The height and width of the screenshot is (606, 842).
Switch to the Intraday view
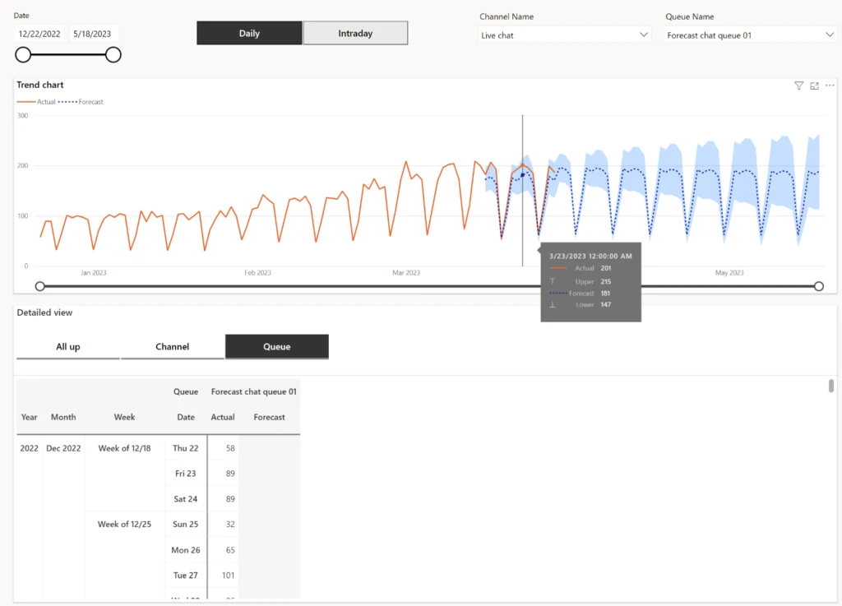(355, 33)
